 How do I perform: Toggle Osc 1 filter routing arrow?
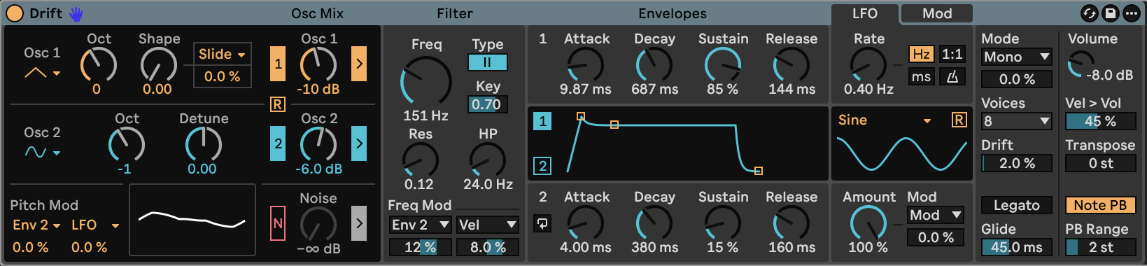point(359,64)
